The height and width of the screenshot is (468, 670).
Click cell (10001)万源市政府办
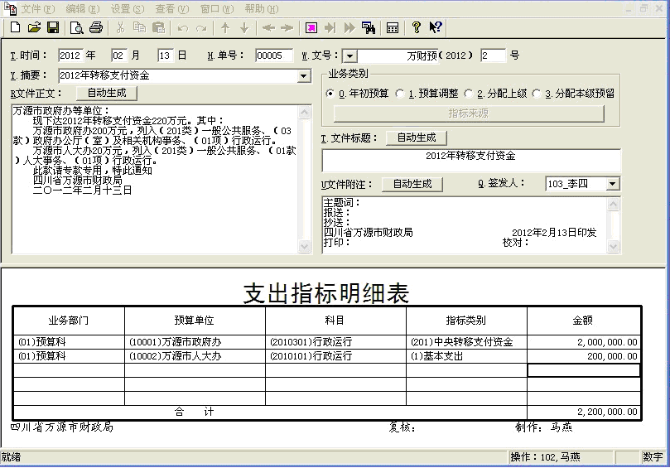pos(195,342)
